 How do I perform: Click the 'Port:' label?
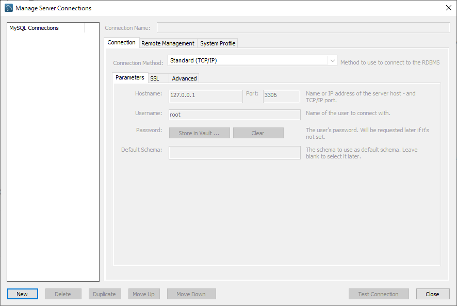click(x=252, y=93)
